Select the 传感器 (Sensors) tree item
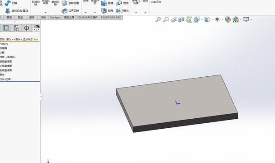The height and width of the screenshot is (163, 275). point(3,48)
